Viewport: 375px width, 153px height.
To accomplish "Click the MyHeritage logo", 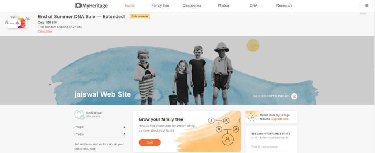I will coord(91,5).
